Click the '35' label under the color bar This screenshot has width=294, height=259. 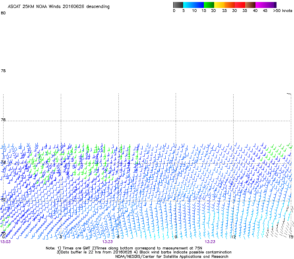pos(245,11)
